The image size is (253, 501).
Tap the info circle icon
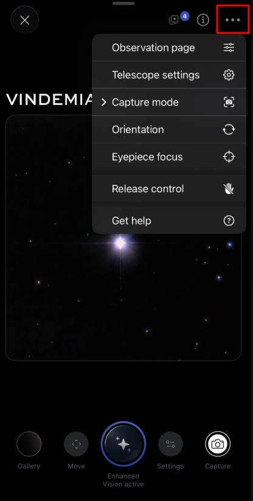point(203,20)
